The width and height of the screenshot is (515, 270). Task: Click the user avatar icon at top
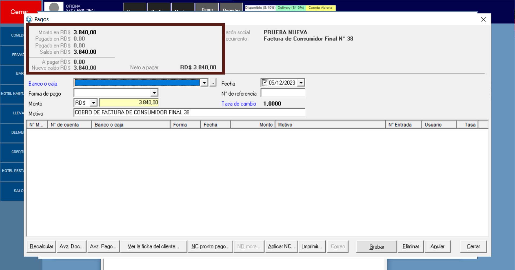(x=54, y=7)
